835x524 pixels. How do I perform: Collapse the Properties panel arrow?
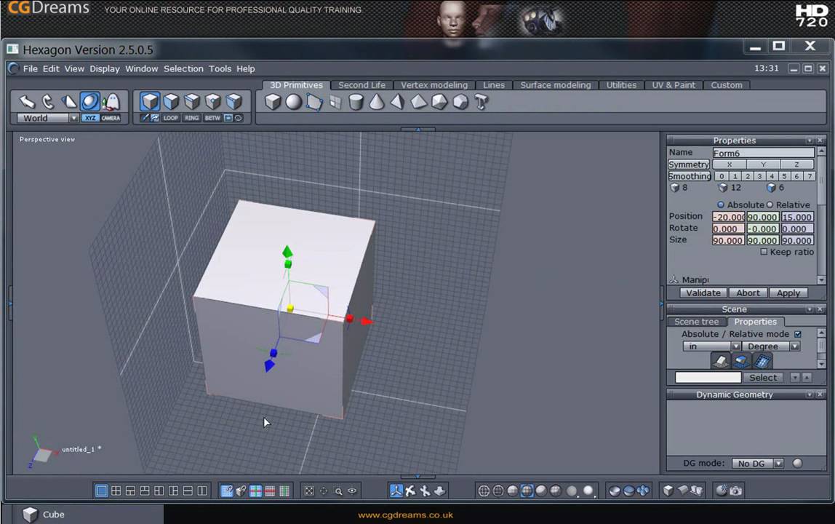pyautogui.click(x=810, y=140)
